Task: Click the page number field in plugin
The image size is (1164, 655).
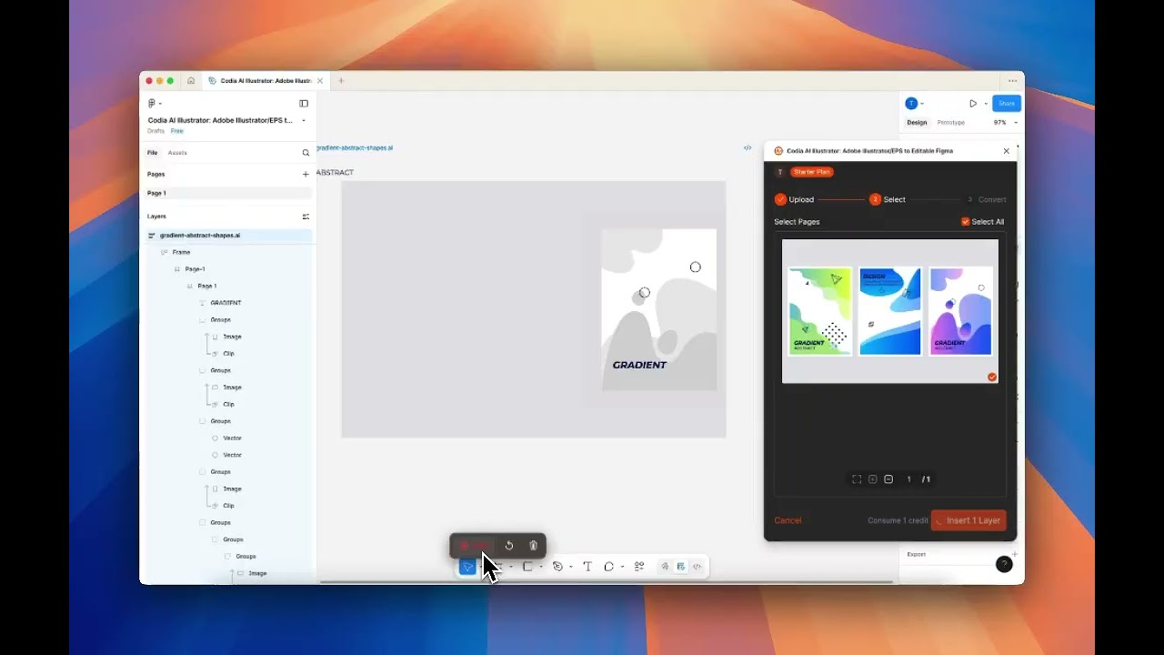Action: click(x=908, y=479)
